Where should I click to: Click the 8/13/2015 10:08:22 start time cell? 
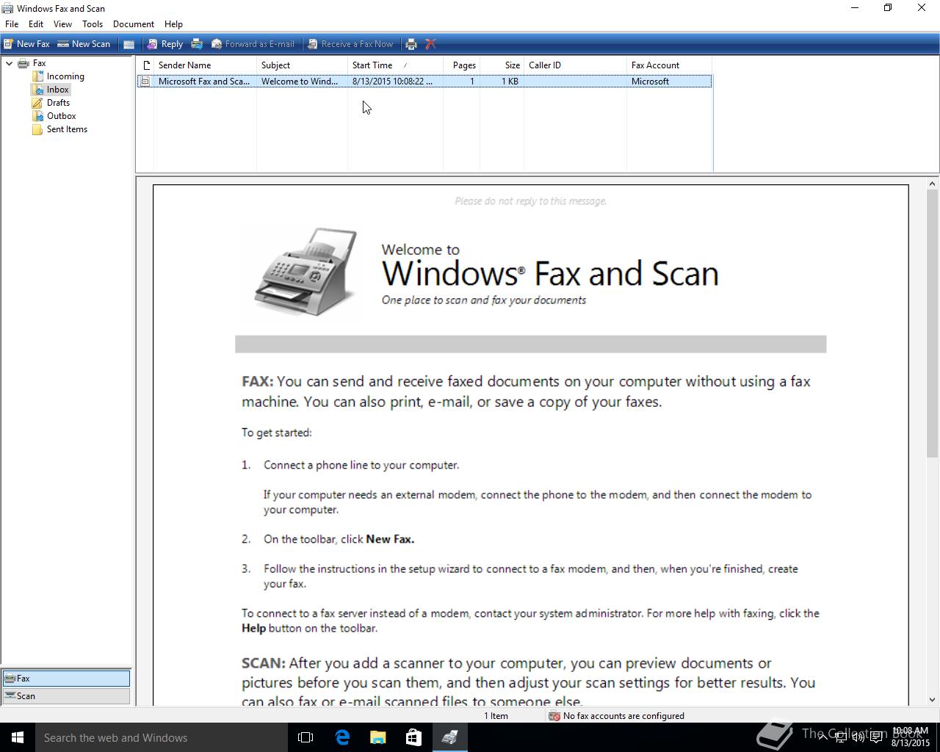coord(392,82)
